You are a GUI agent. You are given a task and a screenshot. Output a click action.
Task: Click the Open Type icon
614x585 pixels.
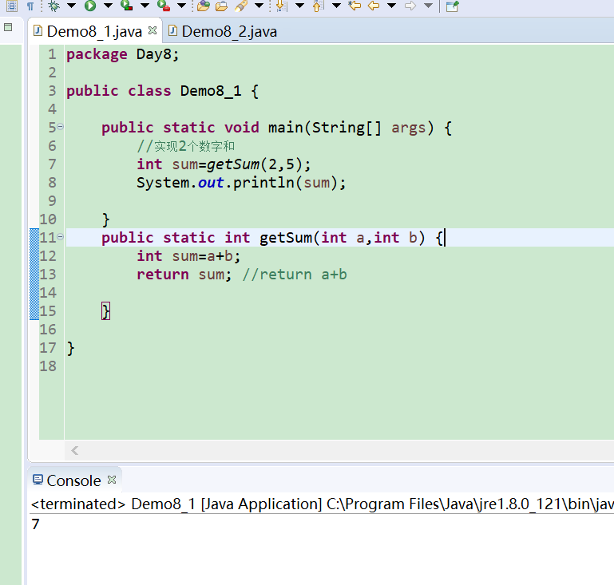204,6
